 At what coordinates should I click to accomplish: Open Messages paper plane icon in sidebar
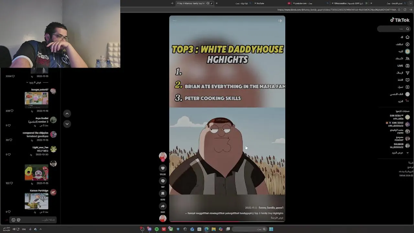point(407,73)
